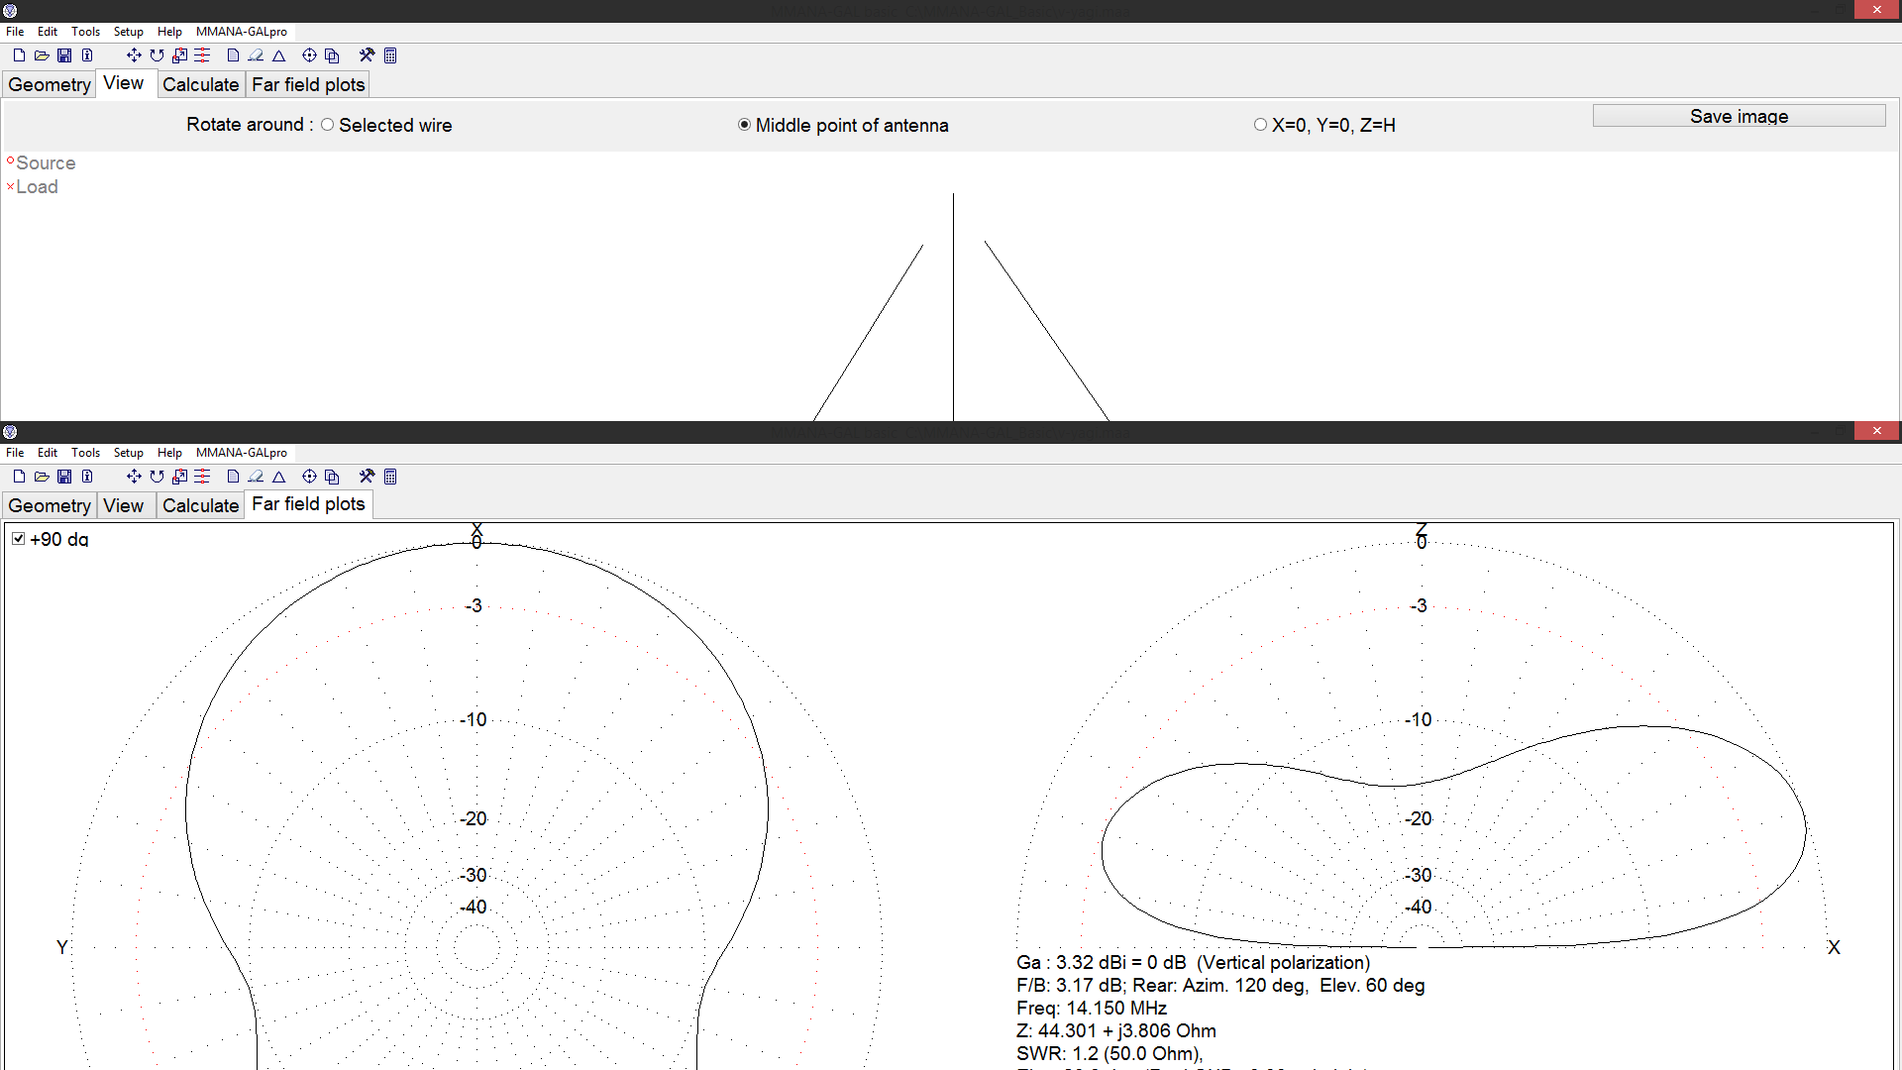Open File menu in Far field plots window
Screen dimensions: 1902x1070
click(x=15, y=453)
